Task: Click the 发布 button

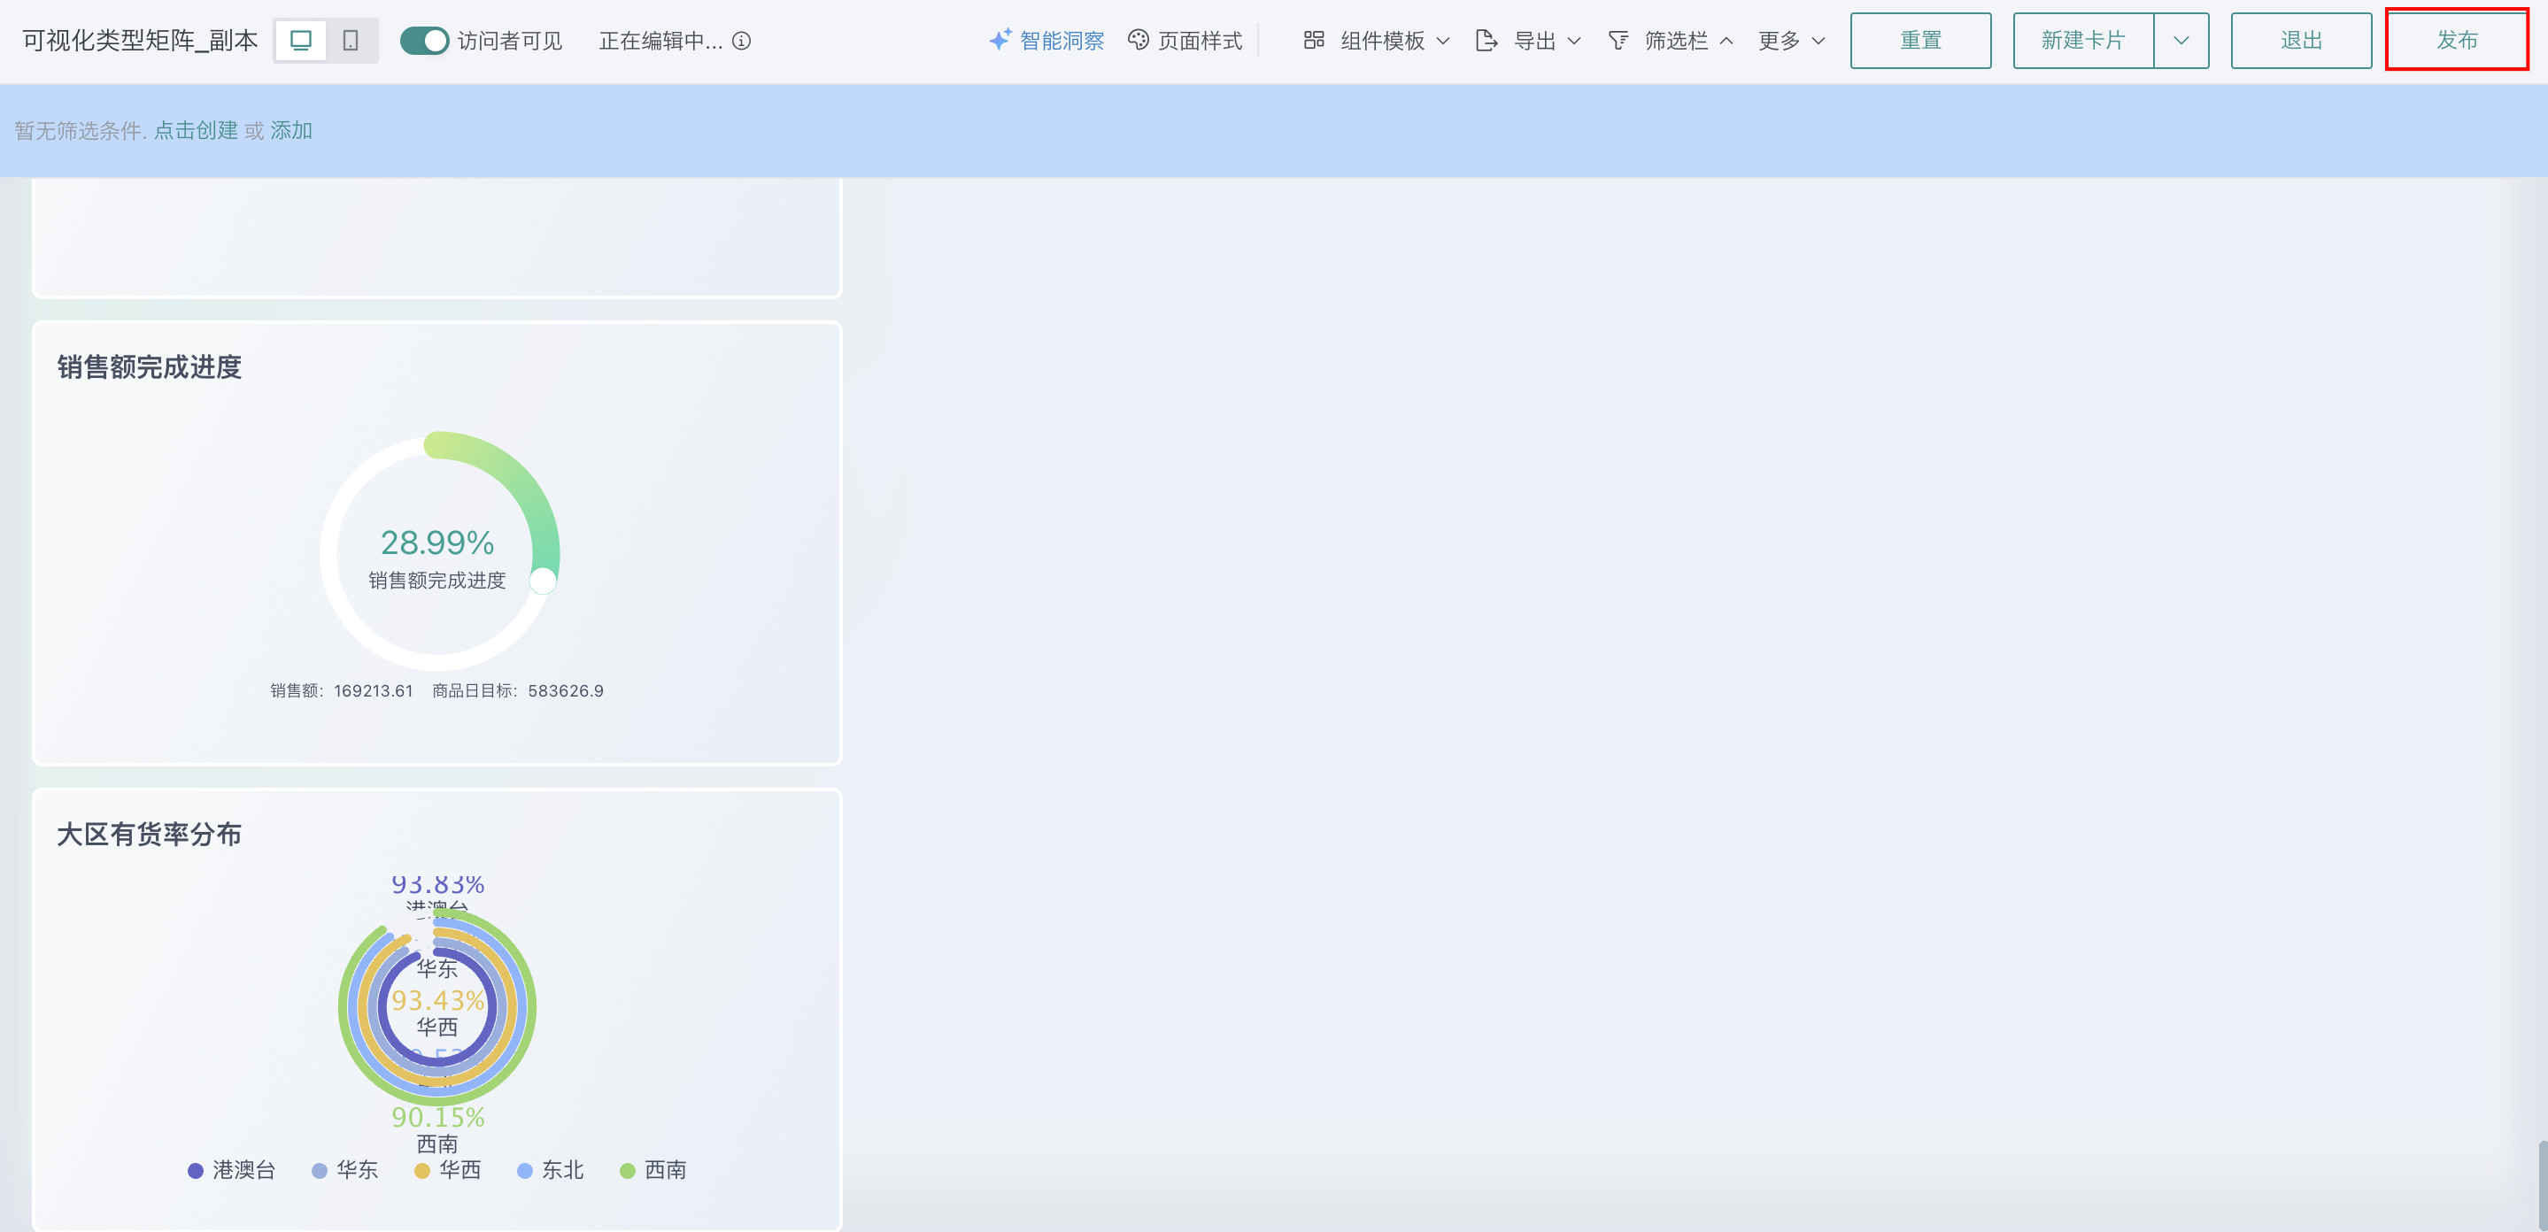Action: [x=2456, y=41]
